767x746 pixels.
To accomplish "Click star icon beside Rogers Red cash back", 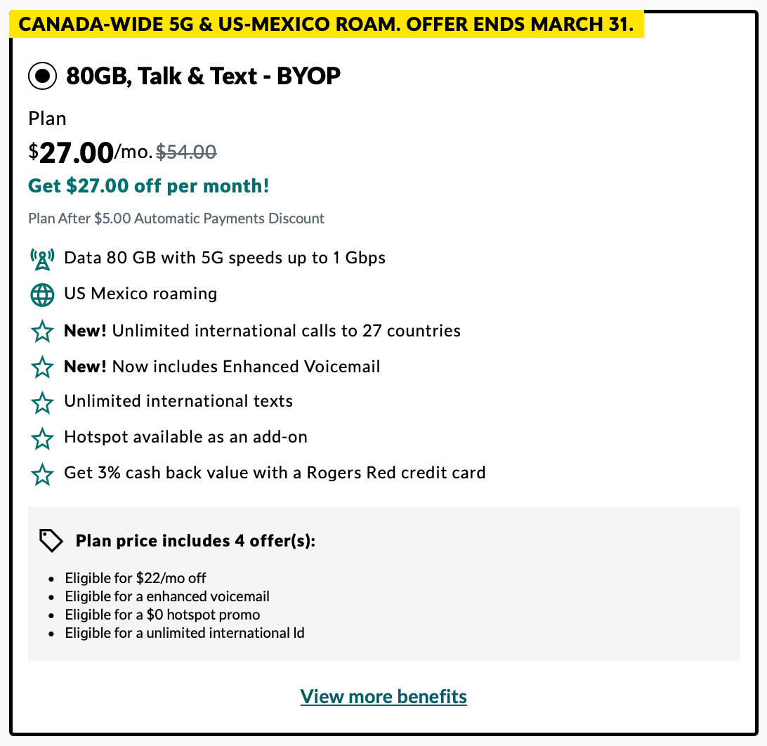I will [42, 474].
